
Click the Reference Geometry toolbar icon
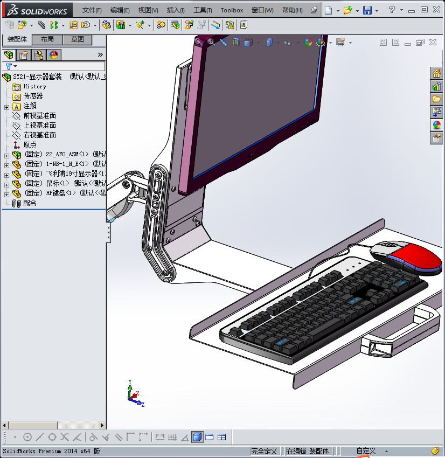140,25
